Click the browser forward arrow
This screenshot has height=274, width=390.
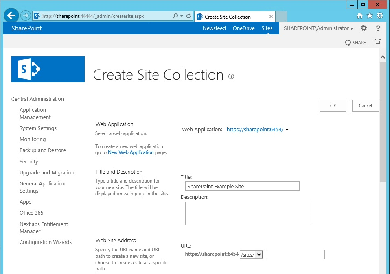pos(25,15)
